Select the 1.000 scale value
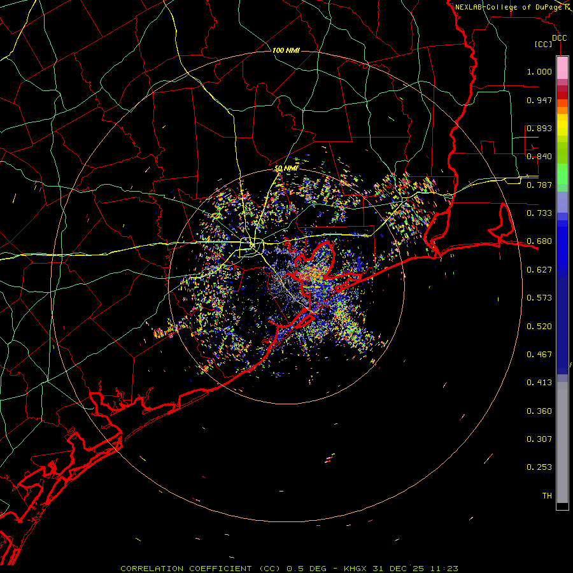Screen dimensions: 573x573 [x=539, y=71]
